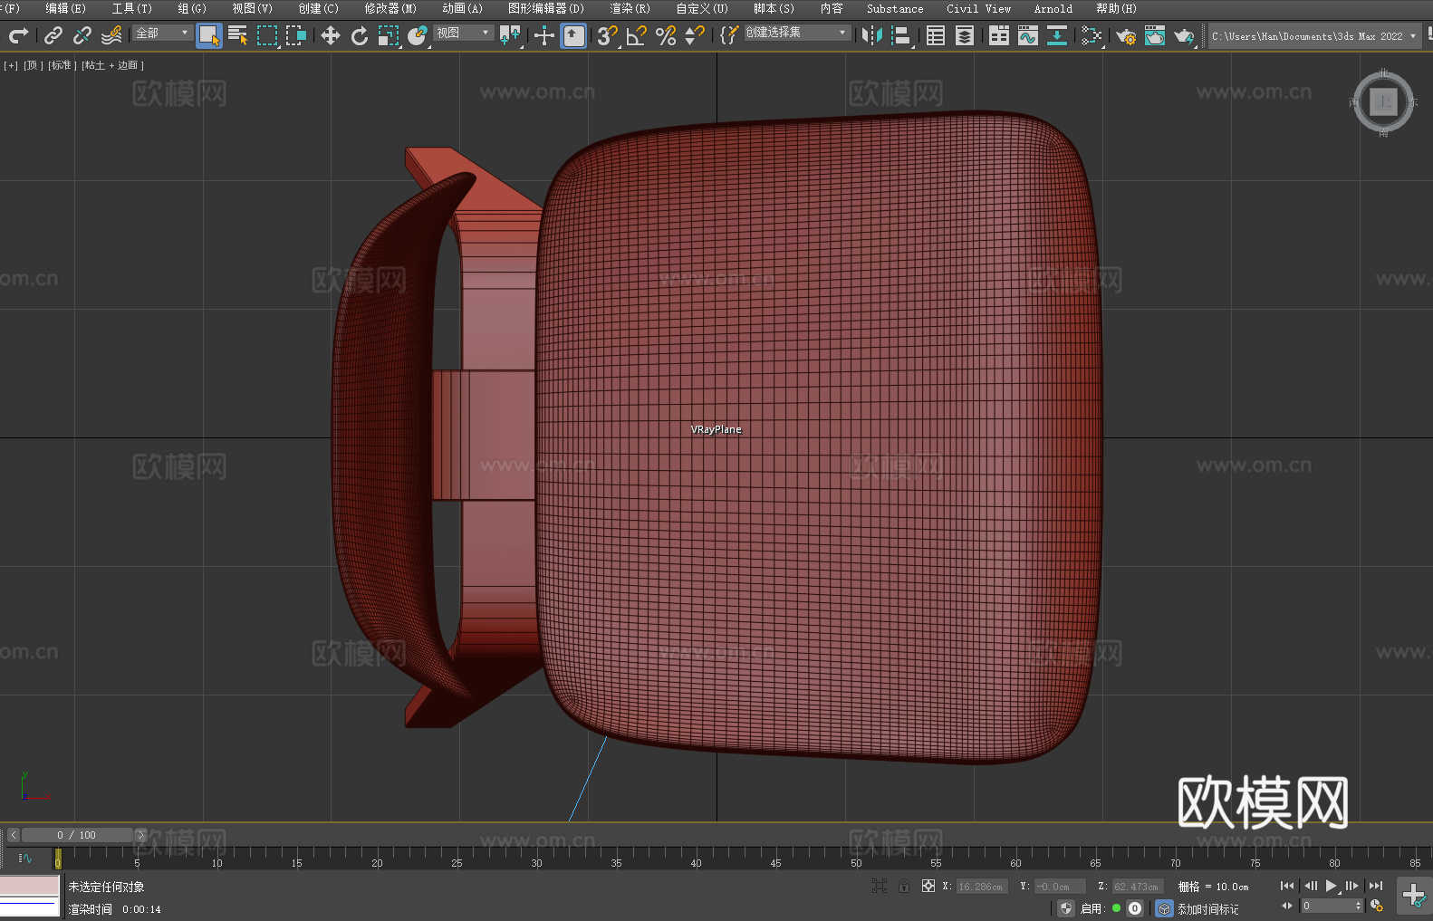
Task: Click the Mirror tool icon
Action: pos(872,35)
